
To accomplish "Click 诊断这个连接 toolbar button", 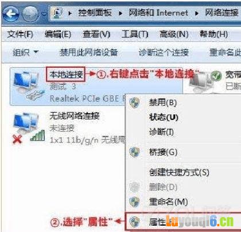I will (164, 52).
